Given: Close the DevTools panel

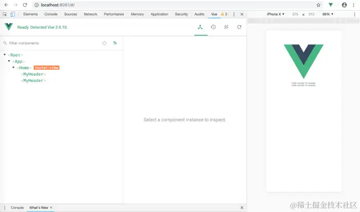Looking at the screenshot, I should [242, 14].
